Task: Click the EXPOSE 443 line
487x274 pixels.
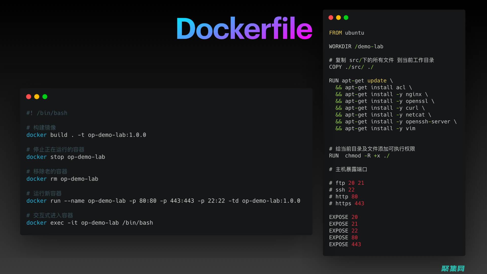Action: (x=345, y=244)
